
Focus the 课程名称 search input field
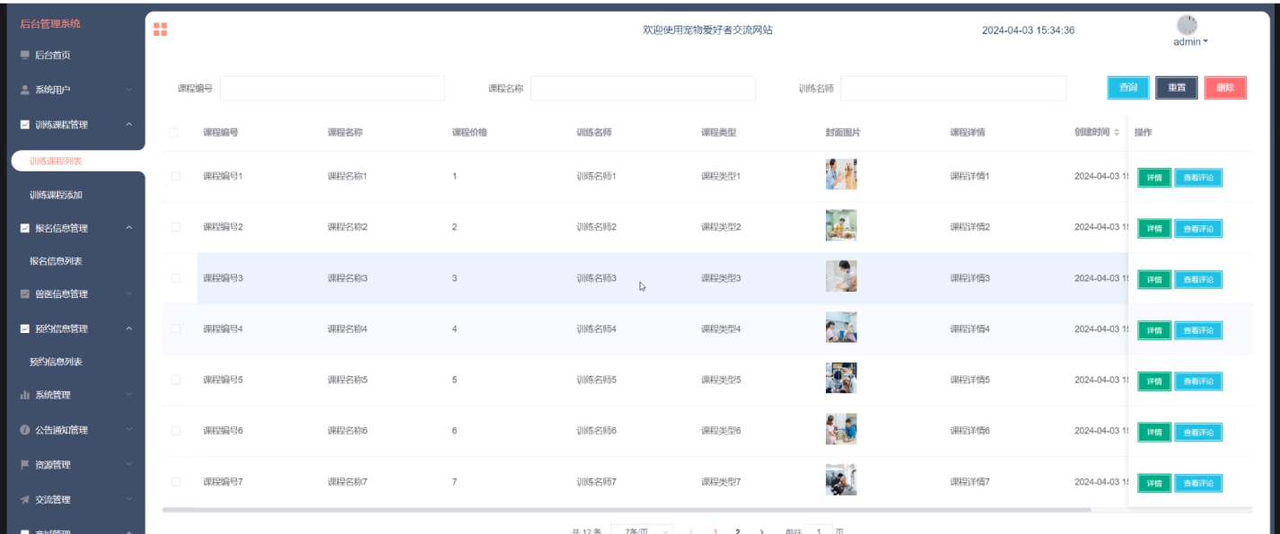(x=643, y=88)
